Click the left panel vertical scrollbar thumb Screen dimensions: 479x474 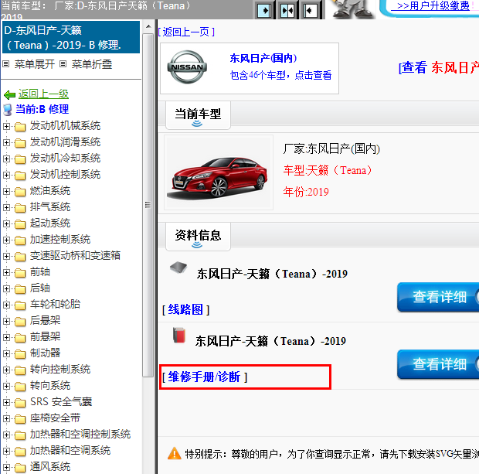pos(148,205)
